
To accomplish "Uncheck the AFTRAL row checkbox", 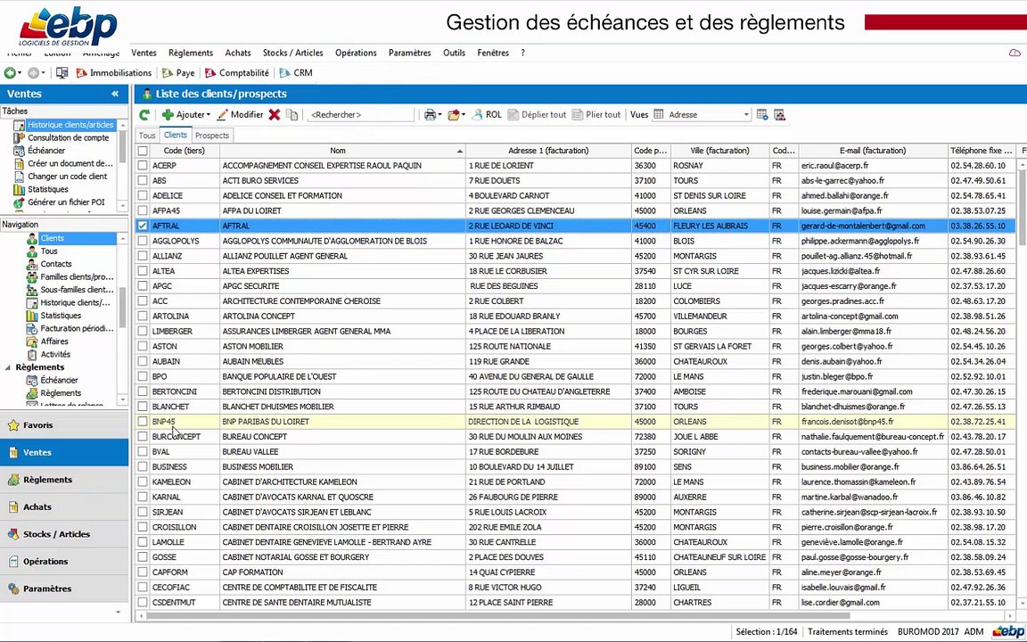I will (143, 226).
